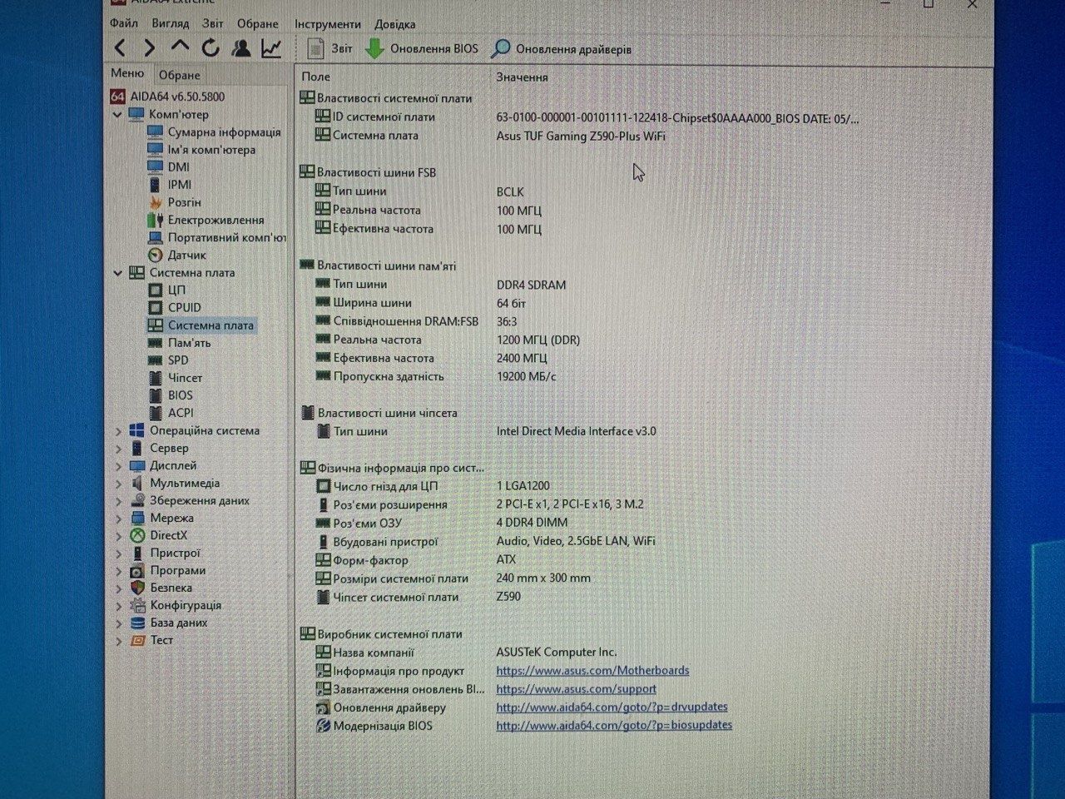Select Ім'я комп'ютера tree item

(x=211, y=150)
